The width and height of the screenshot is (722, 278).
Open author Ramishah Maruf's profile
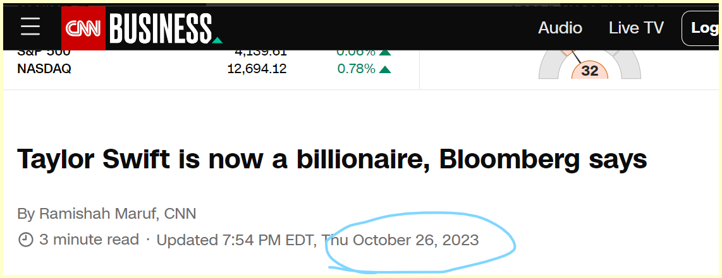click(99, 214)
